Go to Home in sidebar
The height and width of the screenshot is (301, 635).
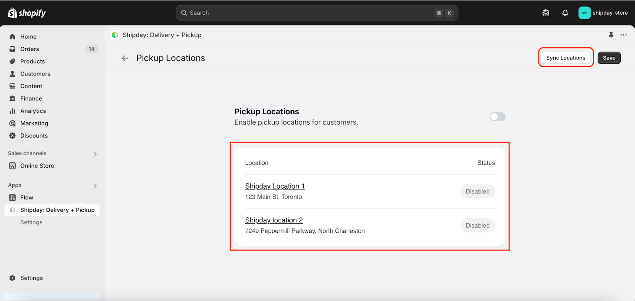[x=29, y=37]
